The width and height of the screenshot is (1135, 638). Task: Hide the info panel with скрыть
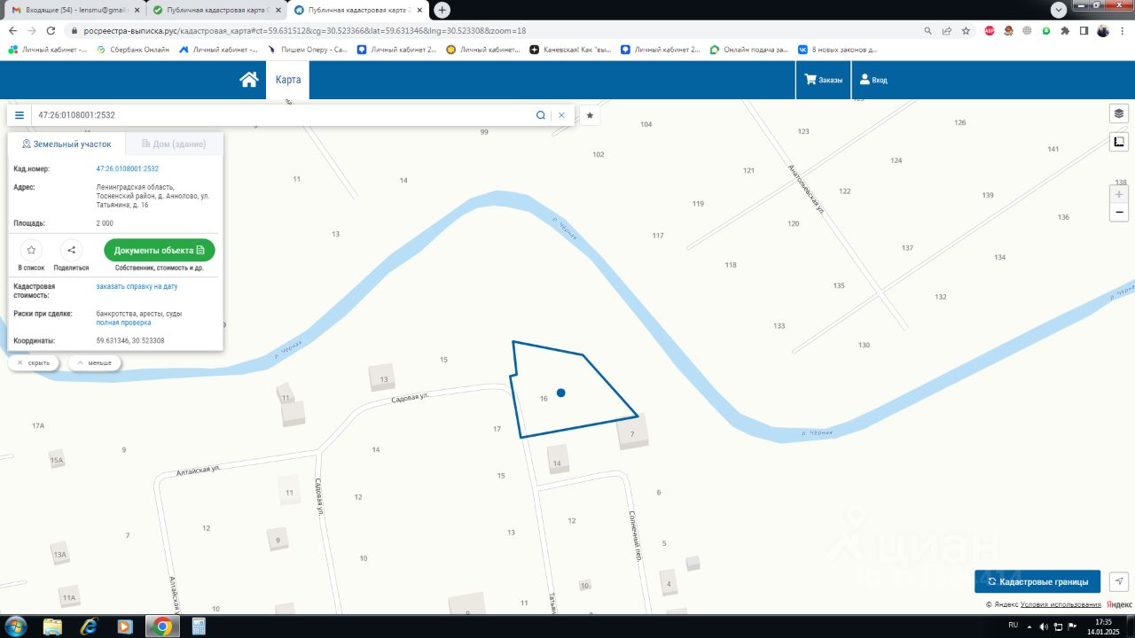[x=35, y=362]
